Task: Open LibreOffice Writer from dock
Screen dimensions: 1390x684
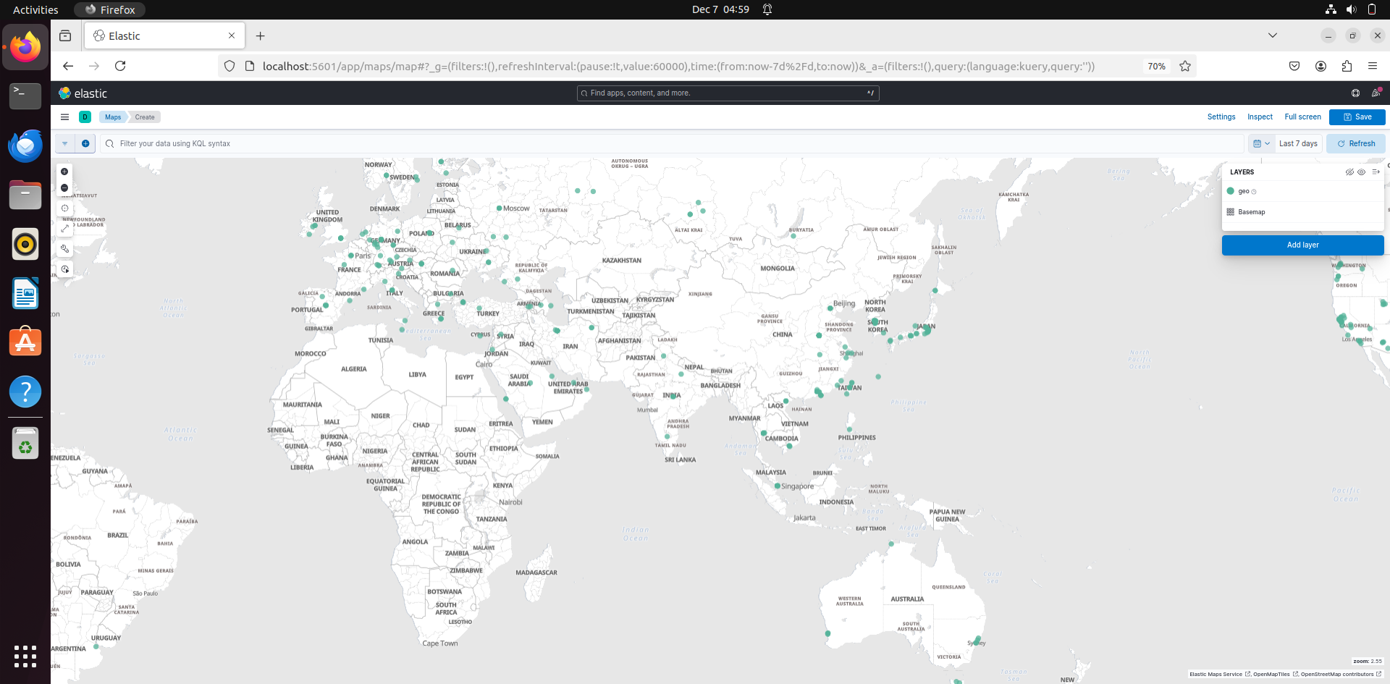Action: tap(25, 293)
